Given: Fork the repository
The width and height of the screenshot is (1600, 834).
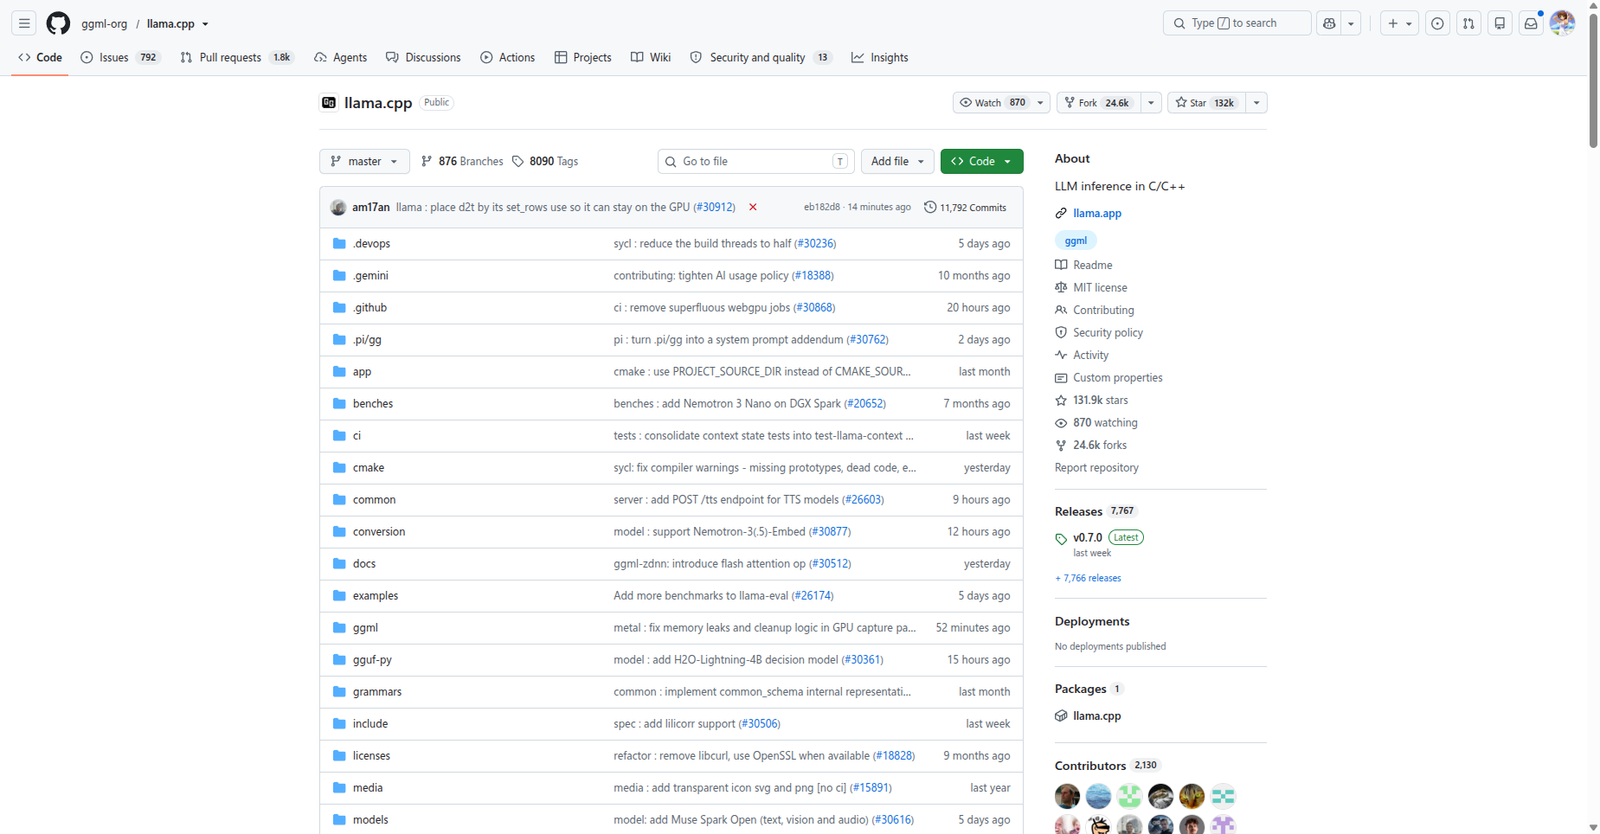Looking at the screenshot, I should tap(1099, 103).
